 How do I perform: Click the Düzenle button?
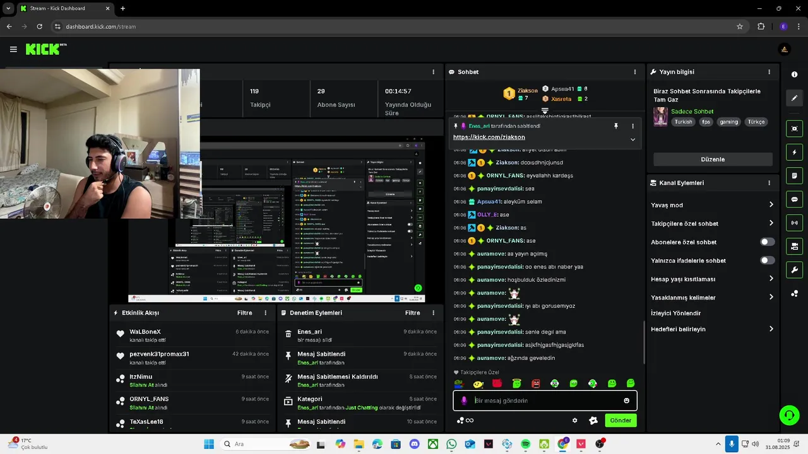click(x=713, y=160)
